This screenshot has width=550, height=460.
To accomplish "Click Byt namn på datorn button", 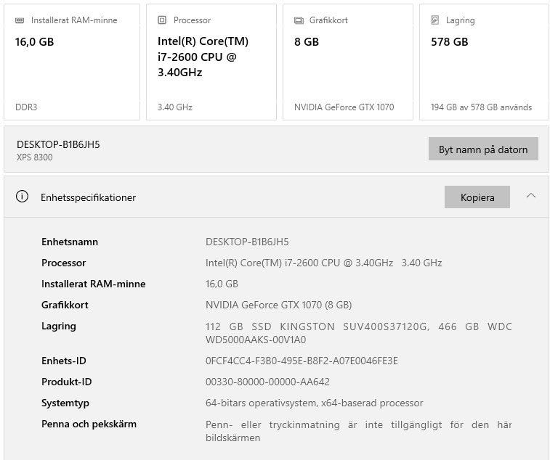I will click(x=483, y=149).
